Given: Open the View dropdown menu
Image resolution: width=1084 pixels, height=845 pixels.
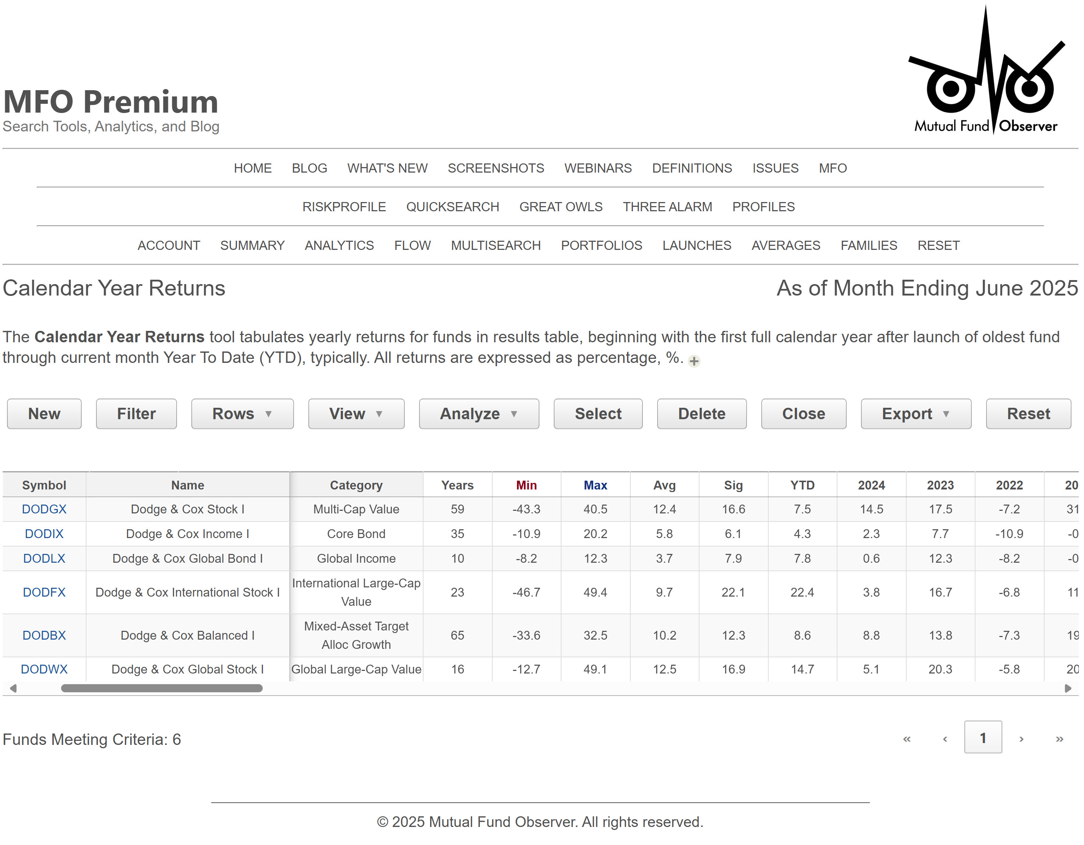Looking at the screenshot, I should point(356,414).
